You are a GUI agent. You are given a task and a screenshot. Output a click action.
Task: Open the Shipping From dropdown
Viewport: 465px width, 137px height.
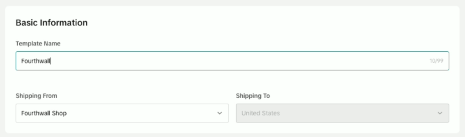122,113
